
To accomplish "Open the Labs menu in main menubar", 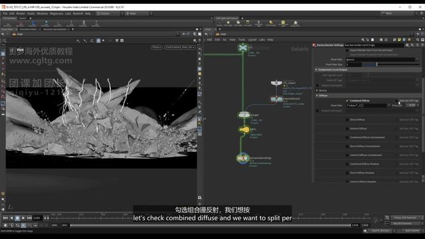I will click(68, 13).
